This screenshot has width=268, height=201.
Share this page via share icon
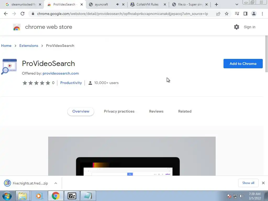[x=218, y=14]
